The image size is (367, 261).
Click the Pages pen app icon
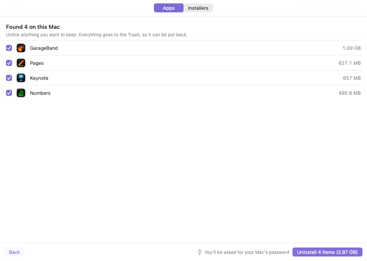21,63
